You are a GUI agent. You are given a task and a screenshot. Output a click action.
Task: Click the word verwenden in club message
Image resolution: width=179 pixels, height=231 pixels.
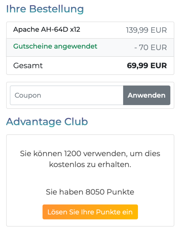[x=105, y=154]
